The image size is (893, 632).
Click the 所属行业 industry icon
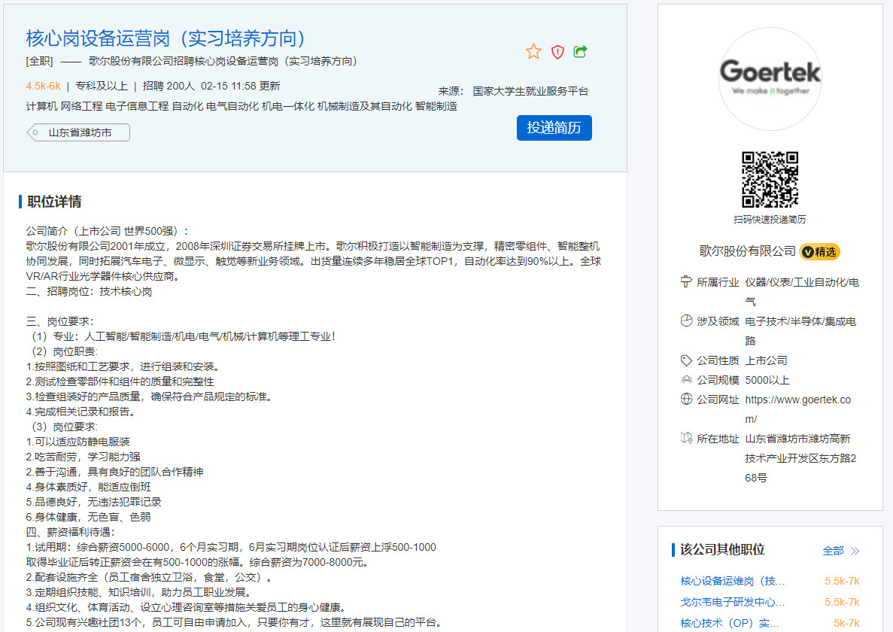(686, 282)
